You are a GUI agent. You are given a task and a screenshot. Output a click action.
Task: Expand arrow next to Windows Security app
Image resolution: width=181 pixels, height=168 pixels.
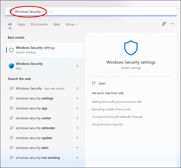[77, 66]
